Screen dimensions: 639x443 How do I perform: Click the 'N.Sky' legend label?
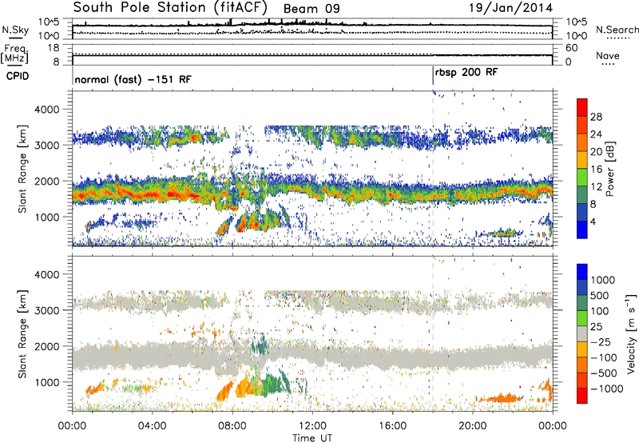click(15, 30)
